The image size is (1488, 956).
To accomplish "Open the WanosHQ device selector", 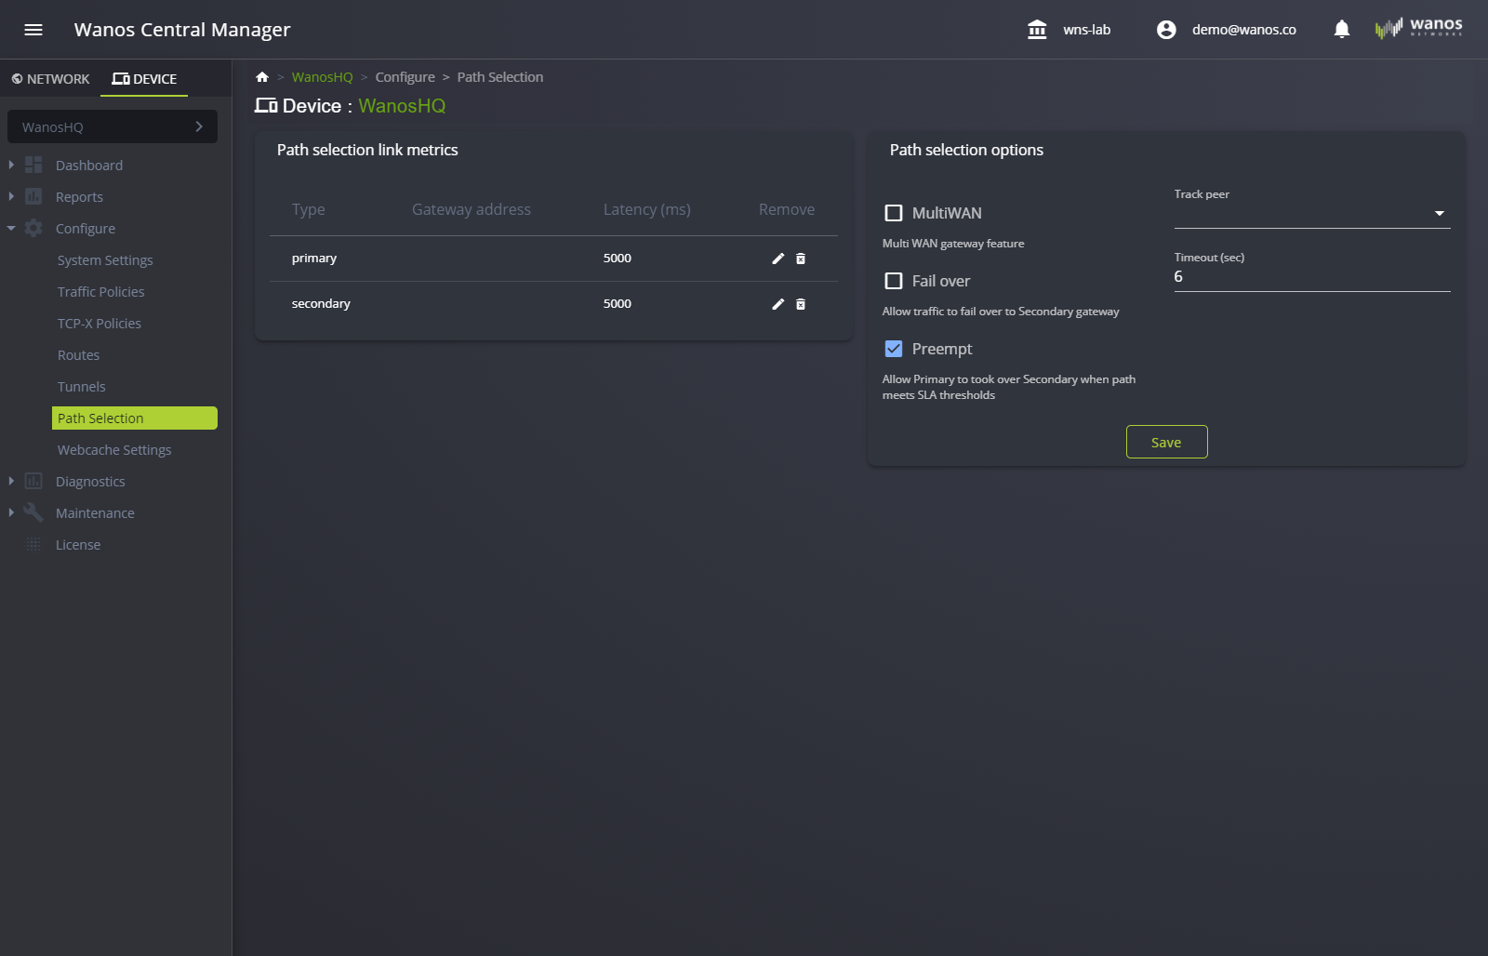I will click(x=113, y=127).
